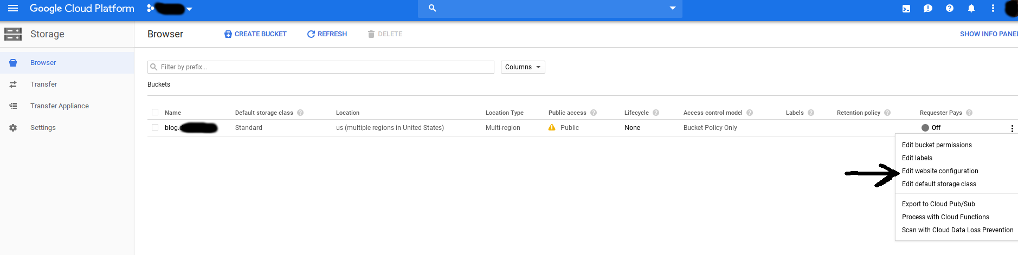Click the Transfer arrows icon in sidebar
Screen dimensions: 1018x255
13,84
